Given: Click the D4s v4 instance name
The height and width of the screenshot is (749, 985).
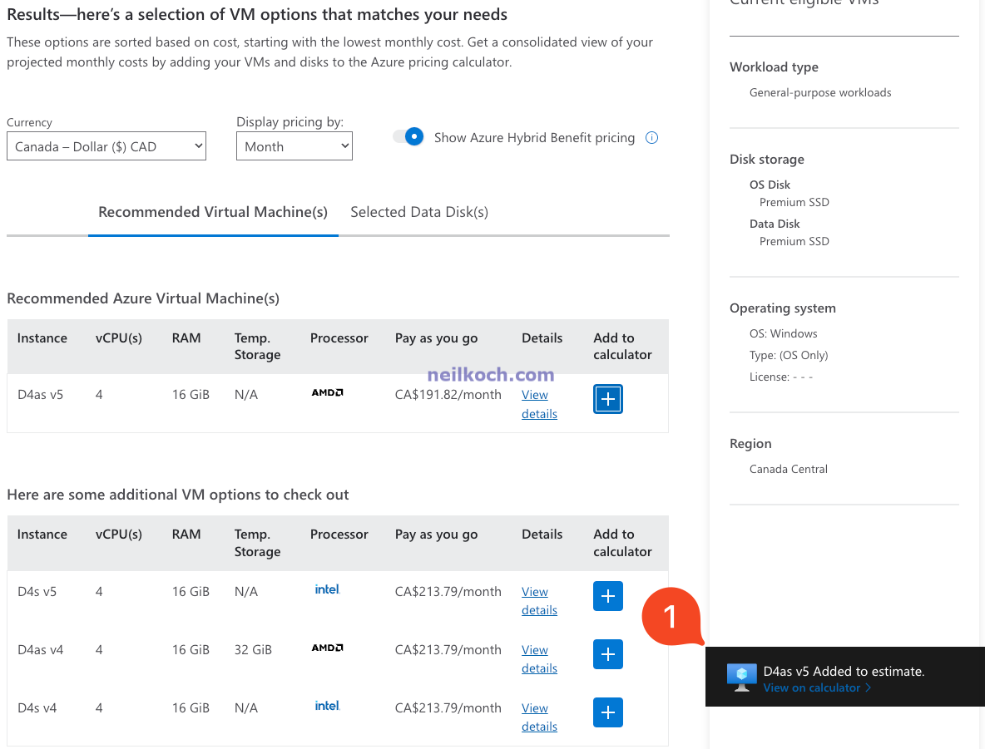Looking at the screenshot, I should [x=37, y=708].
